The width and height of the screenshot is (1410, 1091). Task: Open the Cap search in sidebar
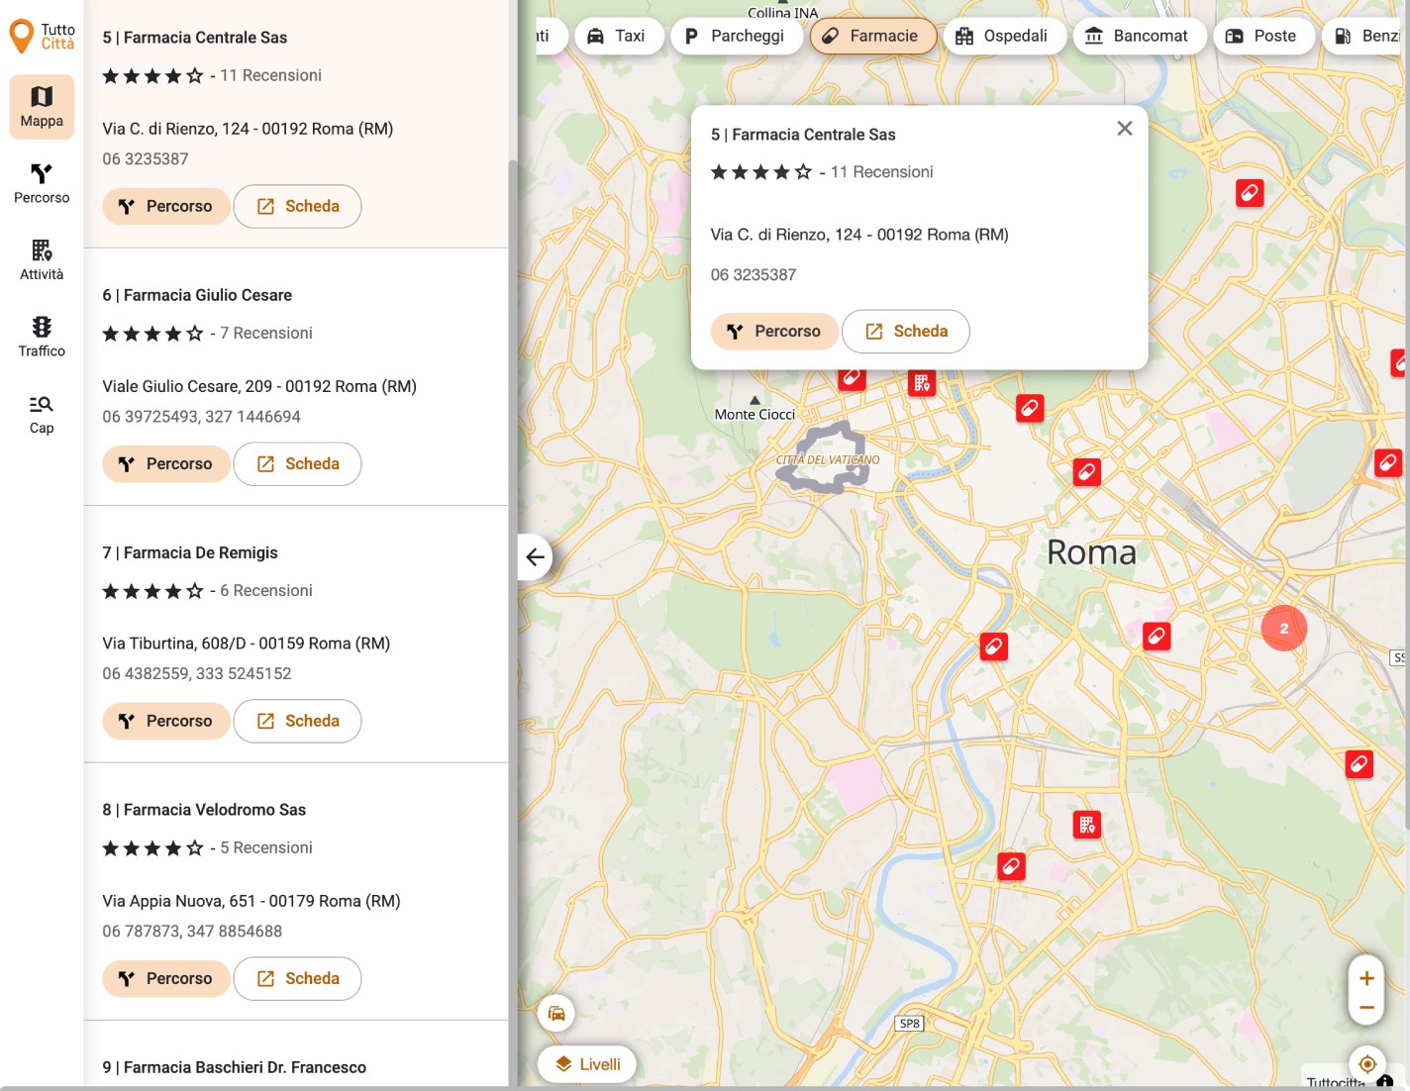click(42, 414)
